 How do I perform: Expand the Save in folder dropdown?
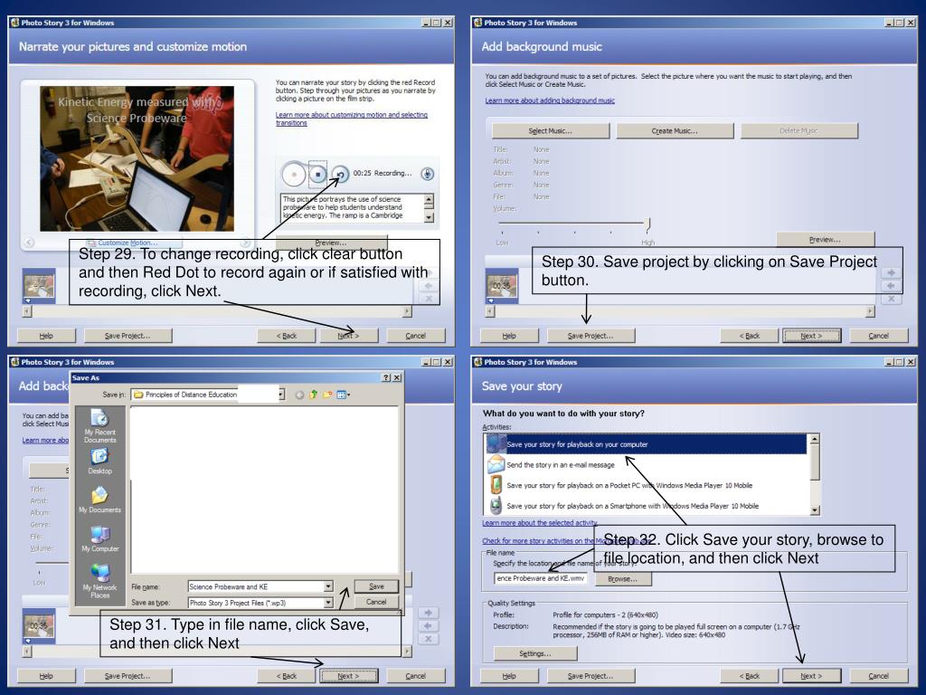tap(282, 395)
